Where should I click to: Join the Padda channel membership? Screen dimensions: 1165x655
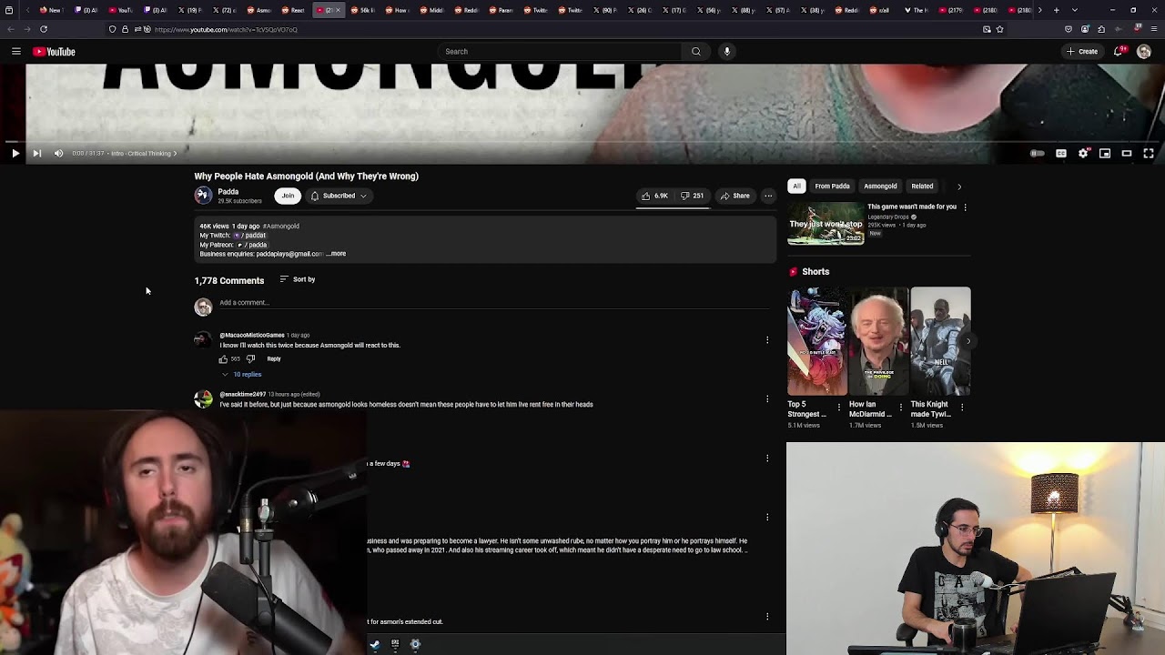click(x=288, y=196)
